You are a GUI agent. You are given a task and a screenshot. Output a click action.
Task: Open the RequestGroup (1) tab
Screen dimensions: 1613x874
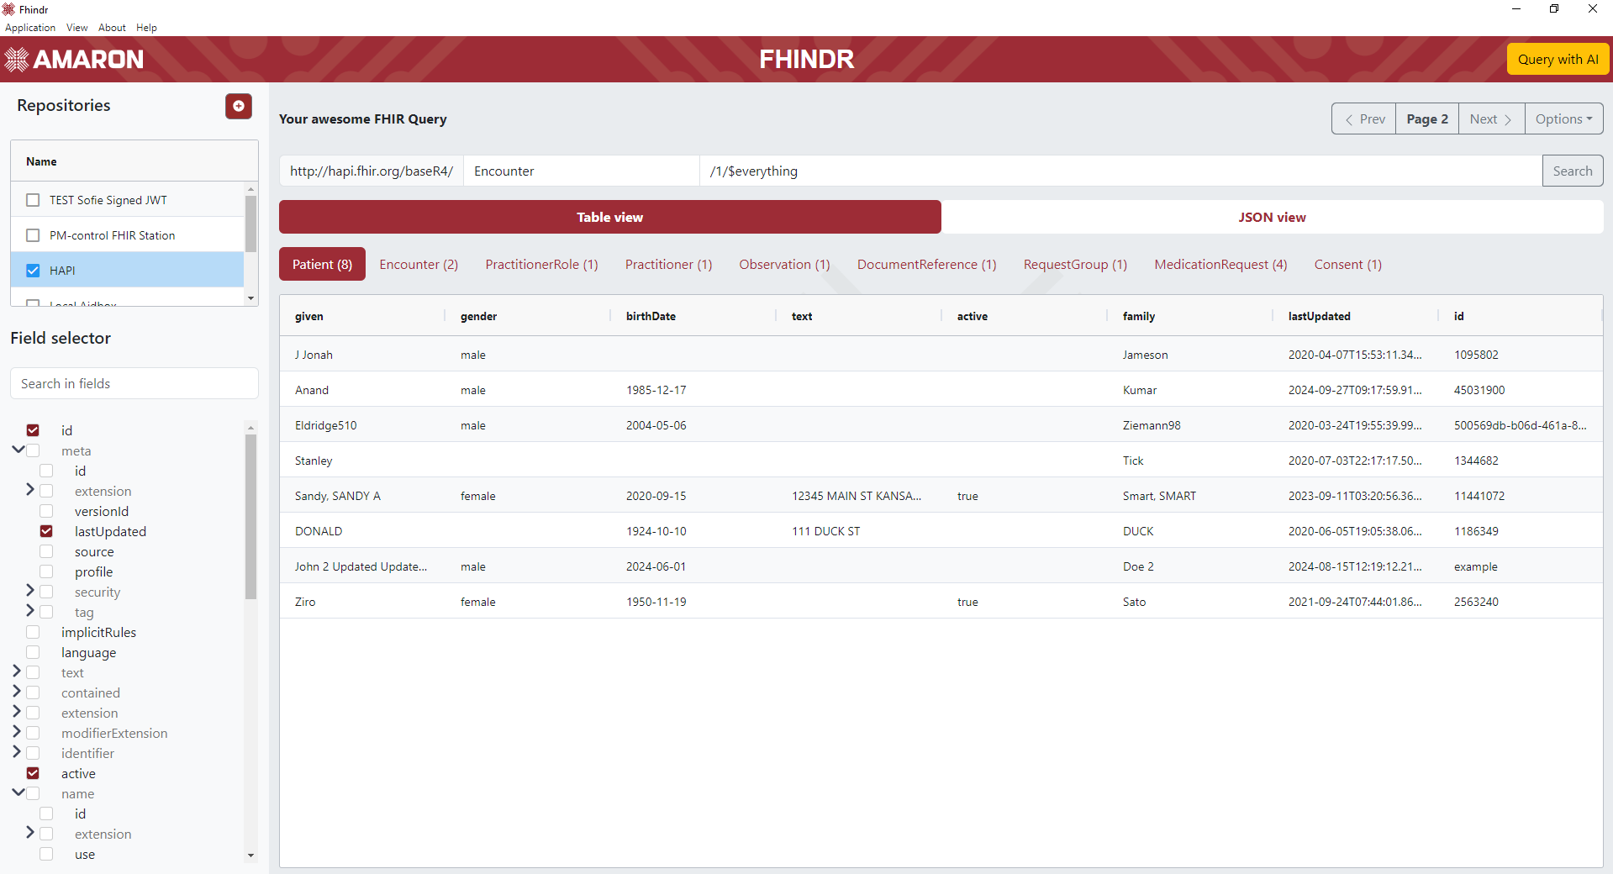[1075, 264]
